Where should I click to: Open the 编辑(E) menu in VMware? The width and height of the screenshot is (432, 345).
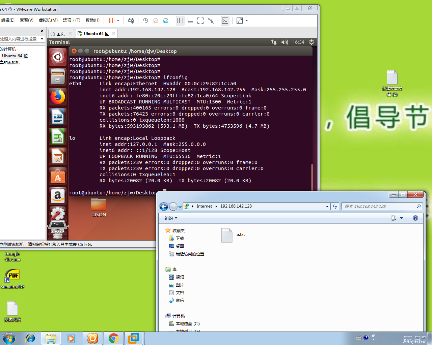click(8, 20)
